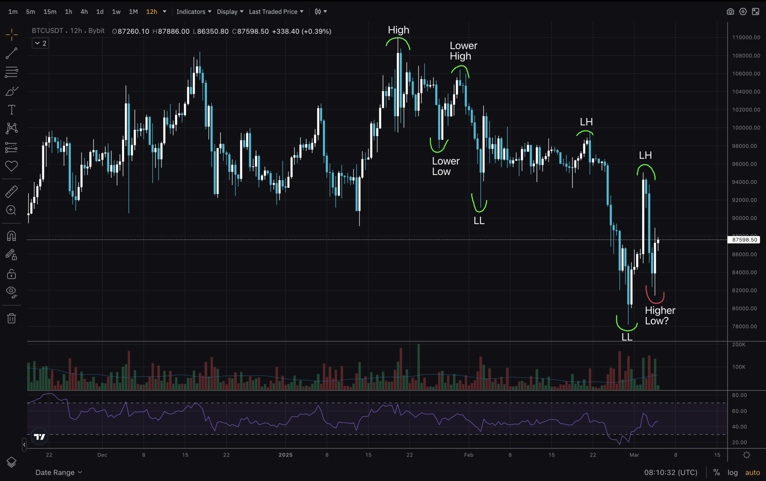Click the BTCUSDT symbol title
766x481 pixels.
(48, 31)
